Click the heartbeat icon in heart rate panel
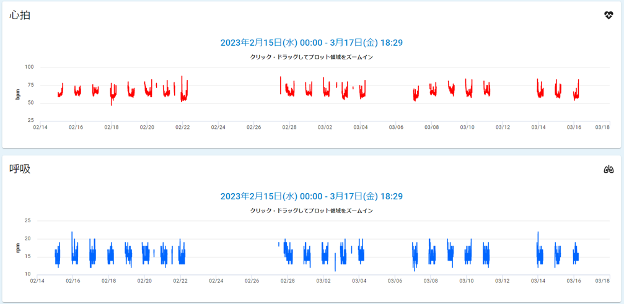 [x=609, y=15]
